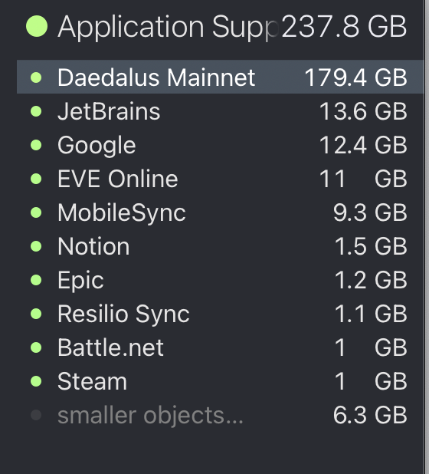
Task: Open the Google folder entry
Action: click(x=221, y=145)
